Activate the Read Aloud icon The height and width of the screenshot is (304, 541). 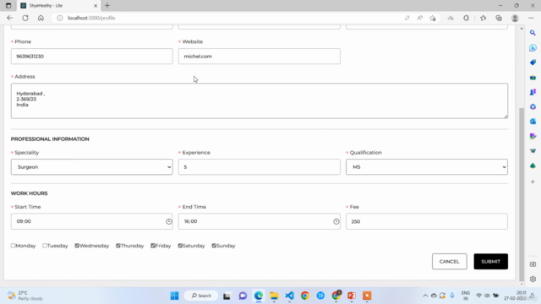click(420, 18)
